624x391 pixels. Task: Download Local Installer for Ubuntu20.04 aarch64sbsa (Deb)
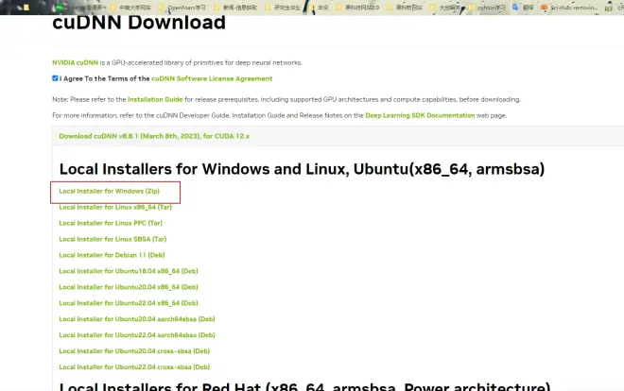point(137,319)
